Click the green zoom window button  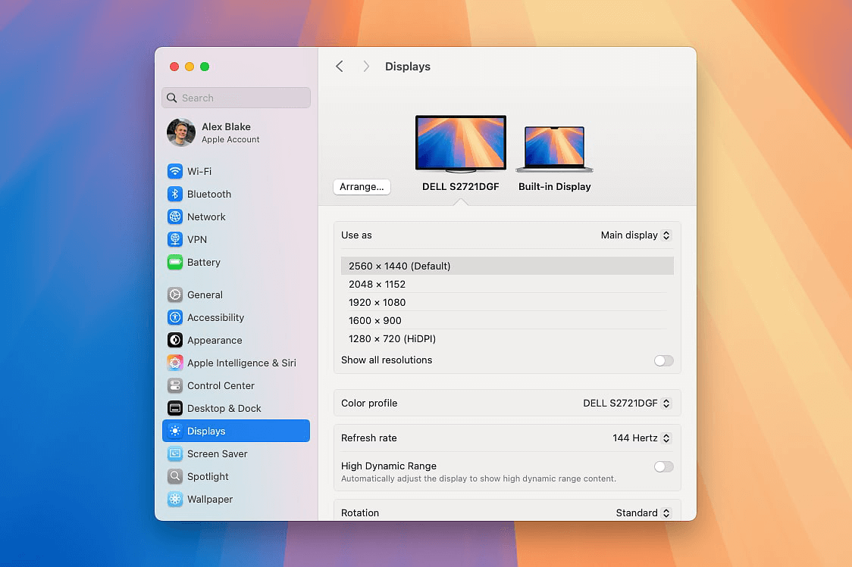click(205, 67)
